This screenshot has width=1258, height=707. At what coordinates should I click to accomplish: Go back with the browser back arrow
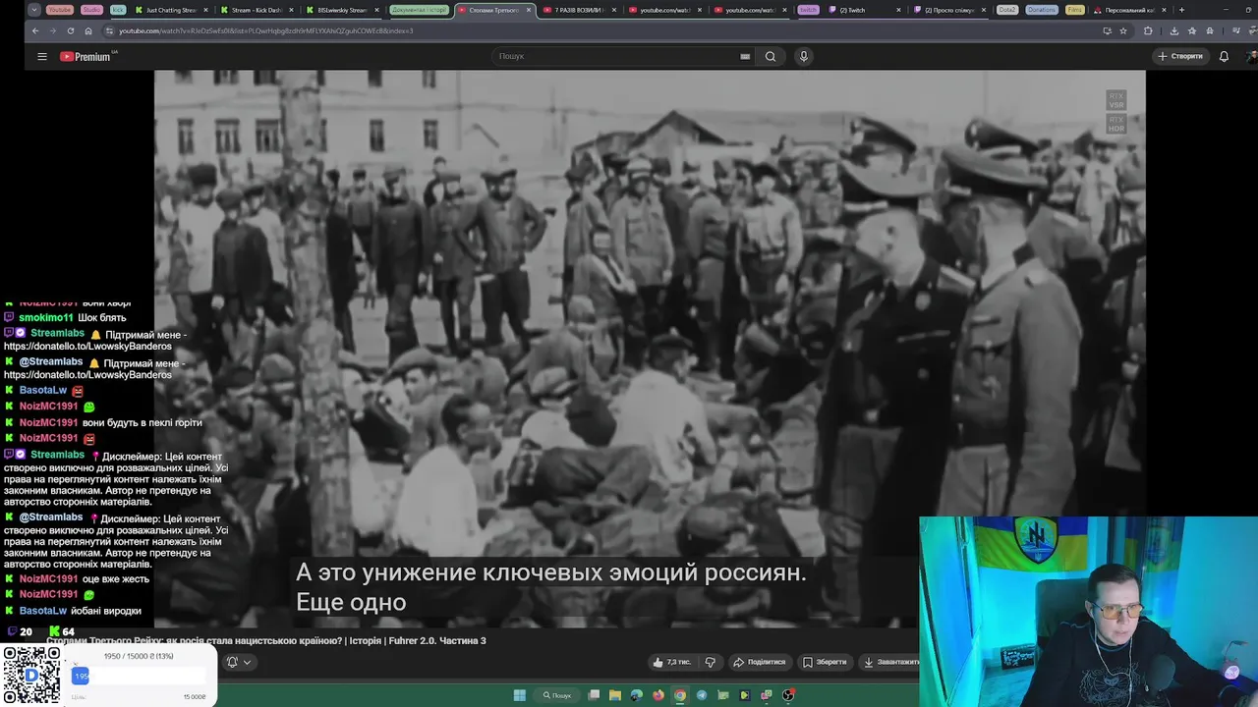tap(35, 30)
